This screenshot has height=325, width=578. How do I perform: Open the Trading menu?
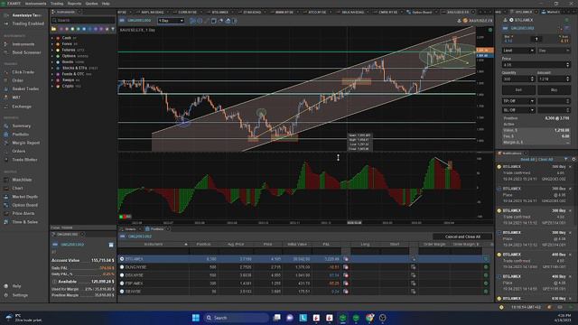[x=57, y=4]
